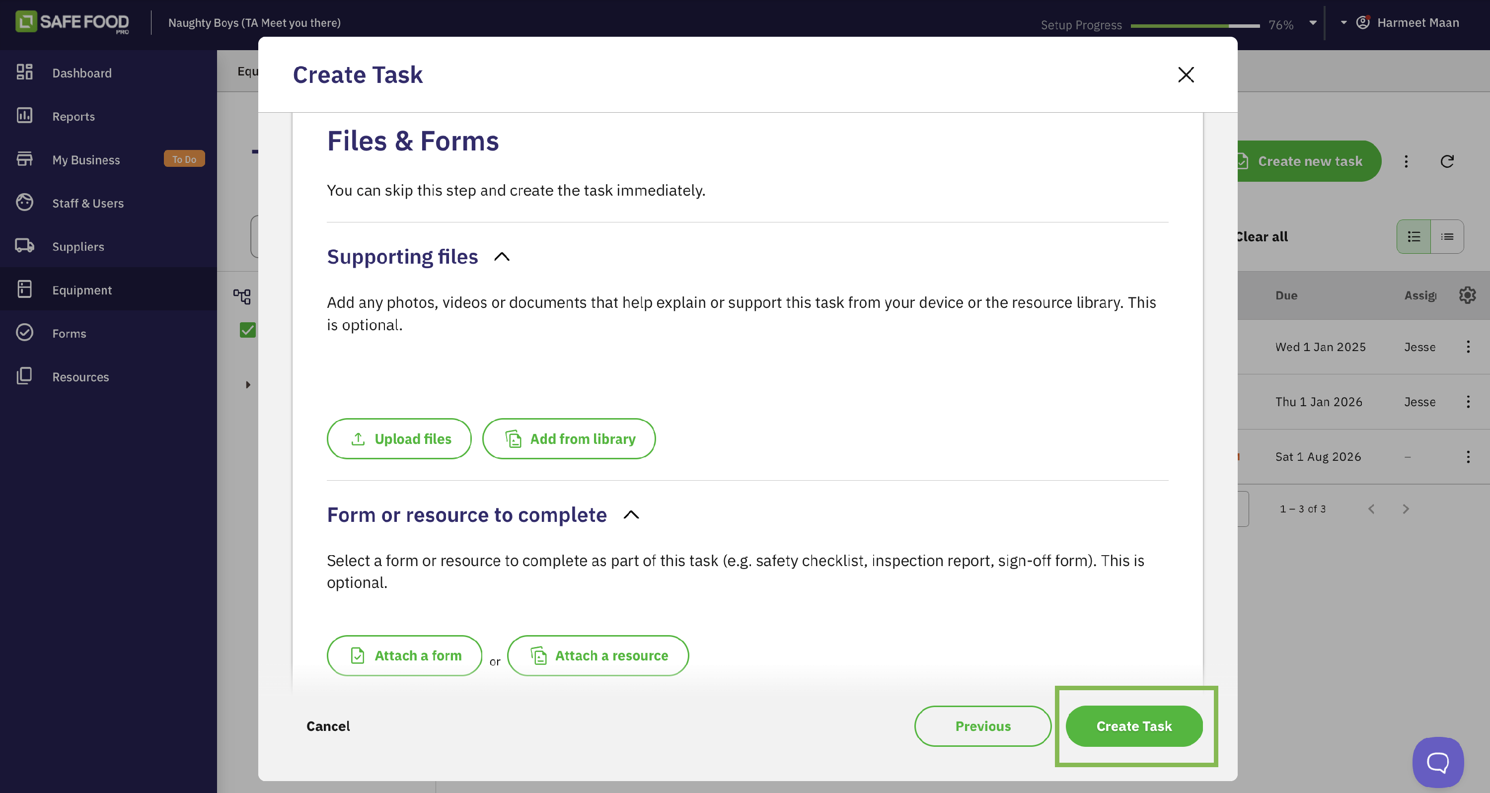The image size is (1490, 793).
Task: Open Suppliers from the sidebar
Action: [x=108, y=246]
